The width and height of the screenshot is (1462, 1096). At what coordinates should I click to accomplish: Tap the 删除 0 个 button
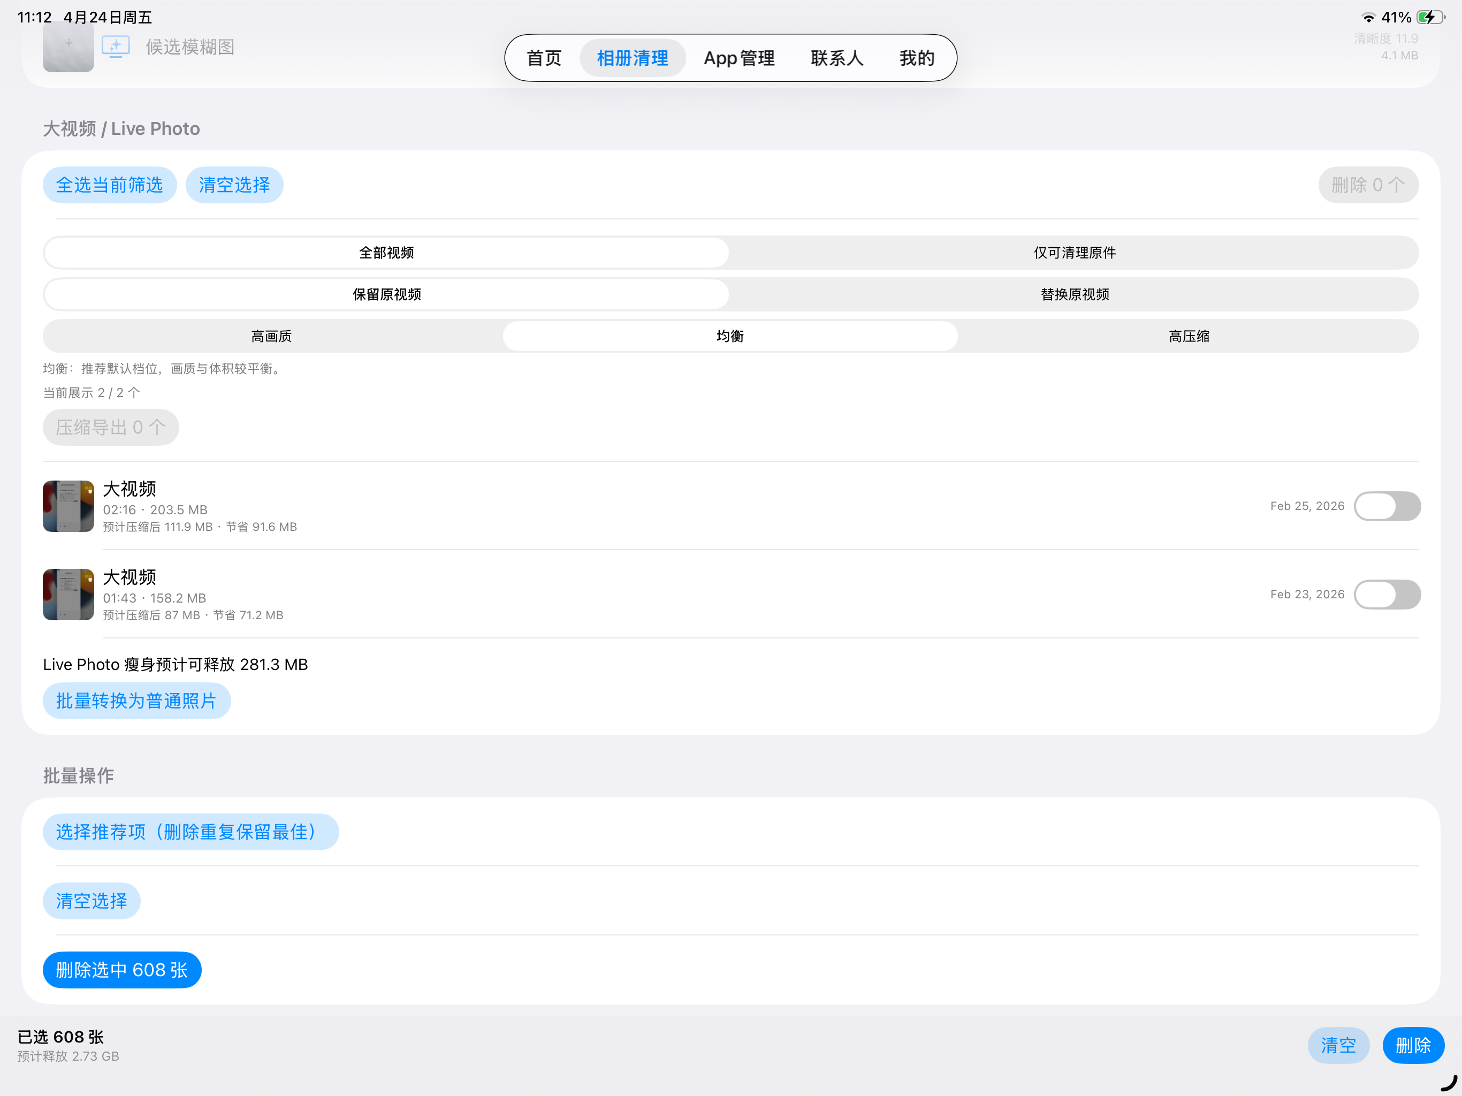[x=1368, y=185]
